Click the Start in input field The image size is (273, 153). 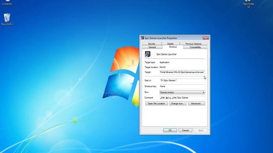pyautogui.click(x=182, y=80)
